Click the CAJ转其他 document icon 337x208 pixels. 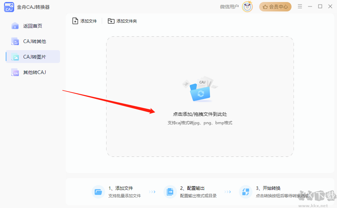point(15,41)
